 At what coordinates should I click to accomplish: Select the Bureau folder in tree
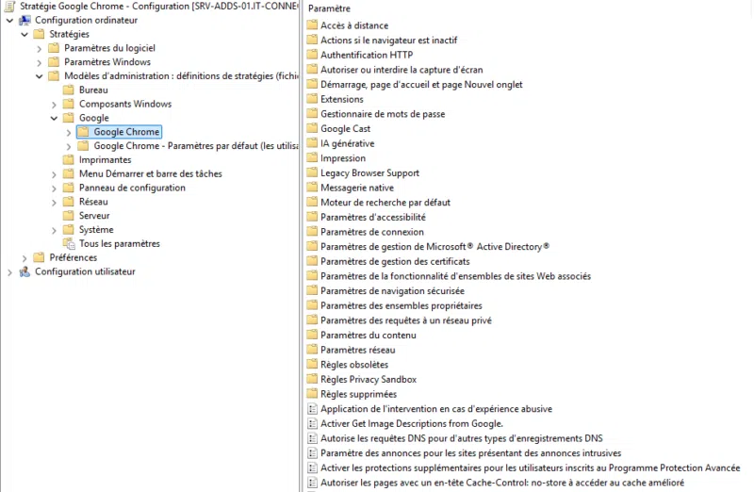point(93,90)
